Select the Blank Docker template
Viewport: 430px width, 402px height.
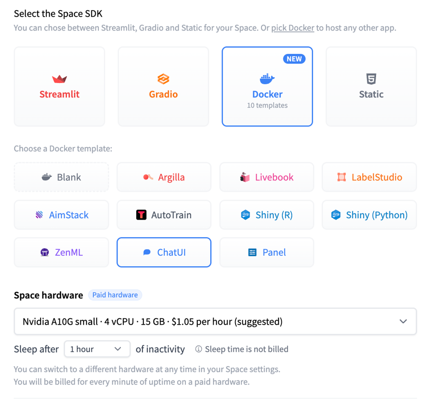(61, 177)
